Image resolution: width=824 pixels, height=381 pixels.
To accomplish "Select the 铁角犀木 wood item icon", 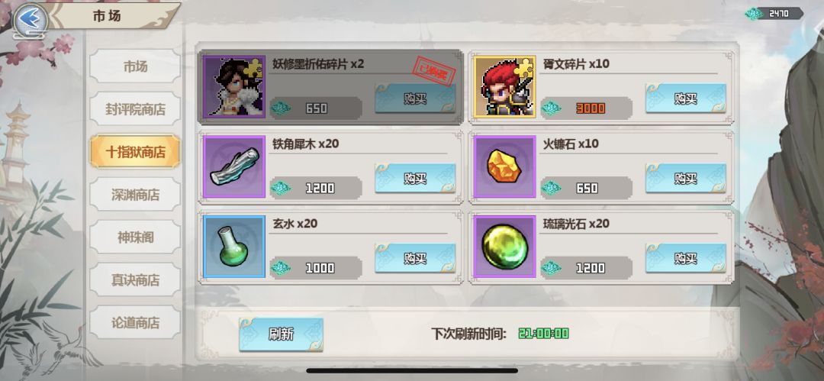I will (234, 166).
